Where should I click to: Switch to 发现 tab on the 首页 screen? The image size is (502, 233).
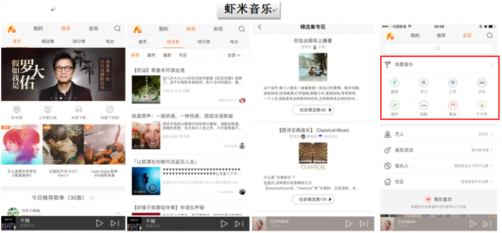click(x=93, y=28)
